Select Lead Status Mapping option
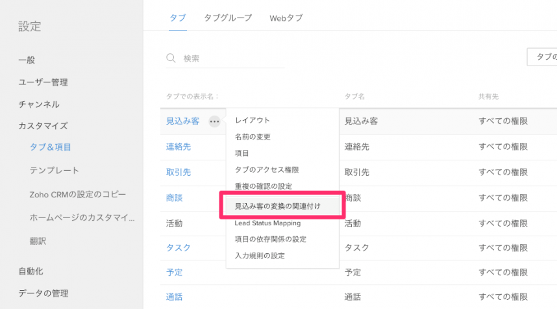 (x=267, y=223)
